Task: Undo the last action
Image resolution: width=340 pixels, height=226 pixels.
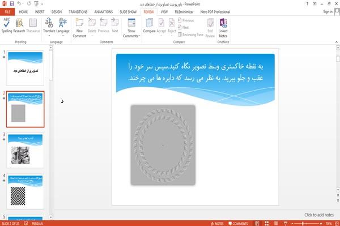Action: (19, 4)
